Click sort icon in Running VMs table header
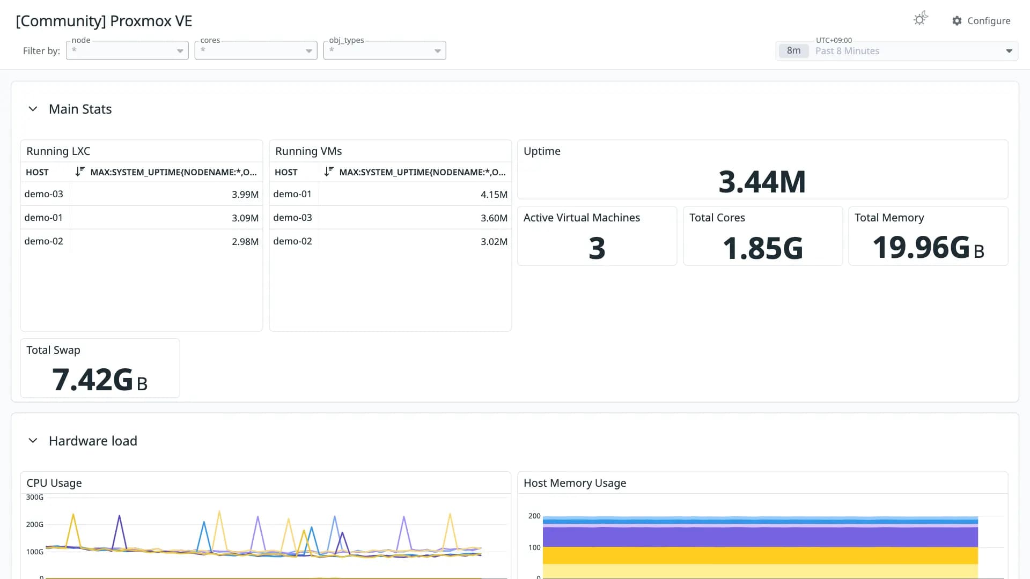This screenshot has height=579, width=1030. (329, 172)
